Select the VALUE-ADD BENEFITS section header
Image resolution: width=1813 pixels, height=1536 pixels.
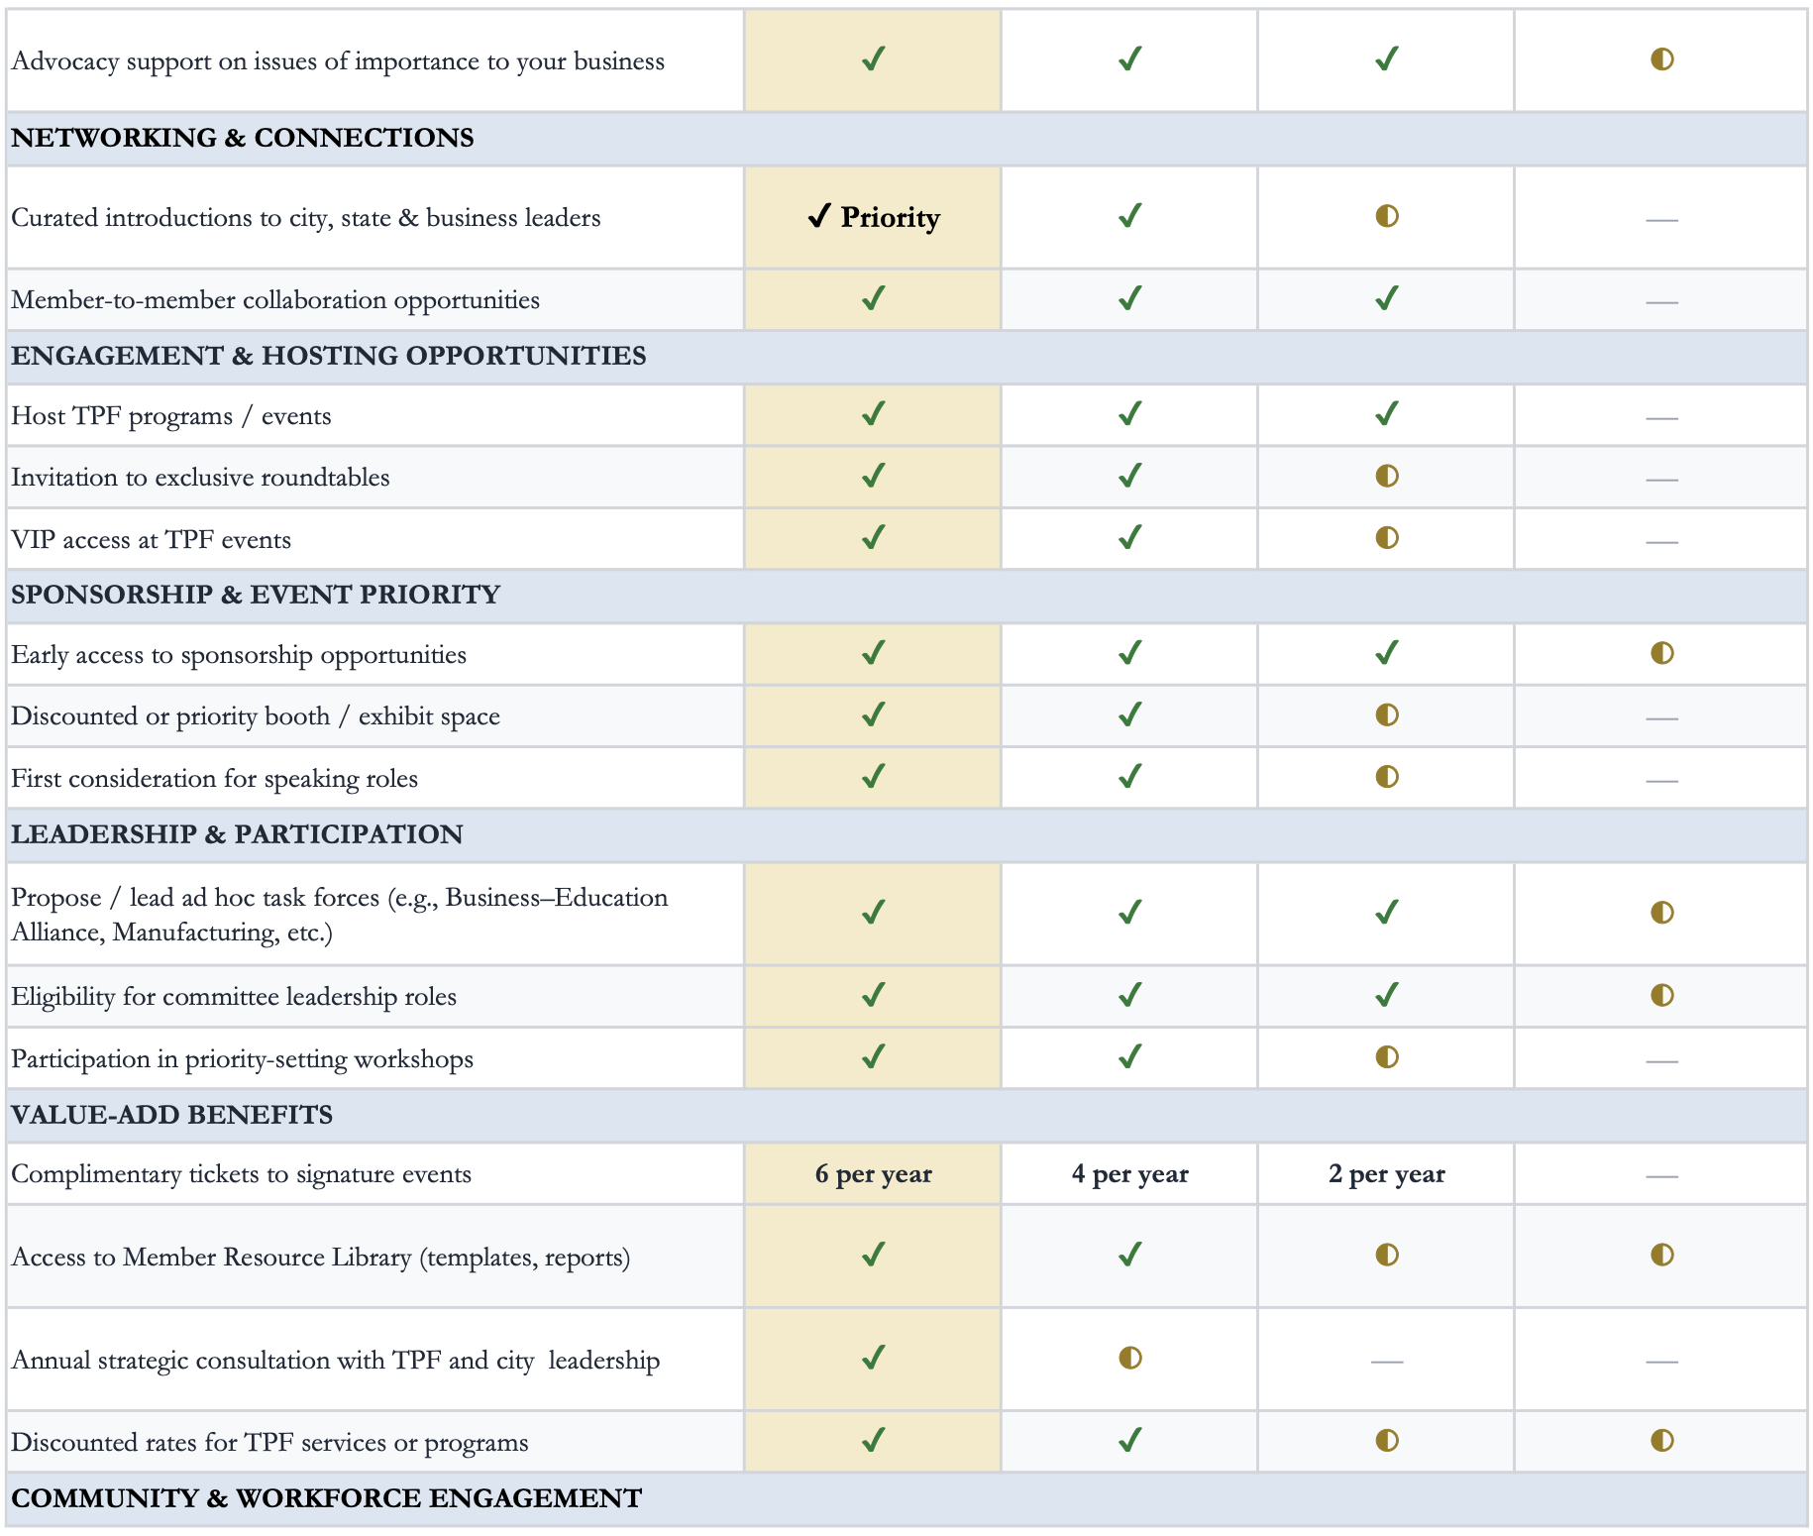906,1115
